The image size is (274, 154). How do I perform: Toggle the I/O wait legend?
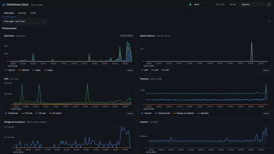point(27,113)
